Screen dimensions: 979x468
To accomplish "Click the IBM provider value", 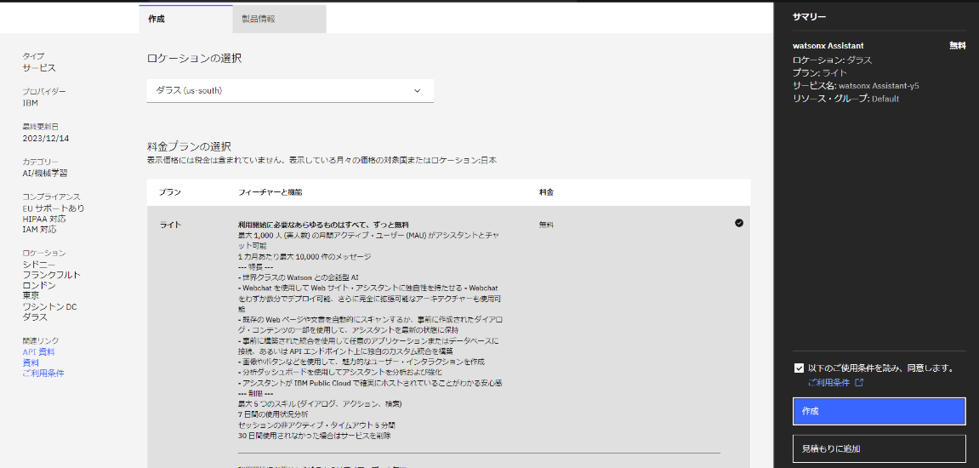I will (30, 103).
